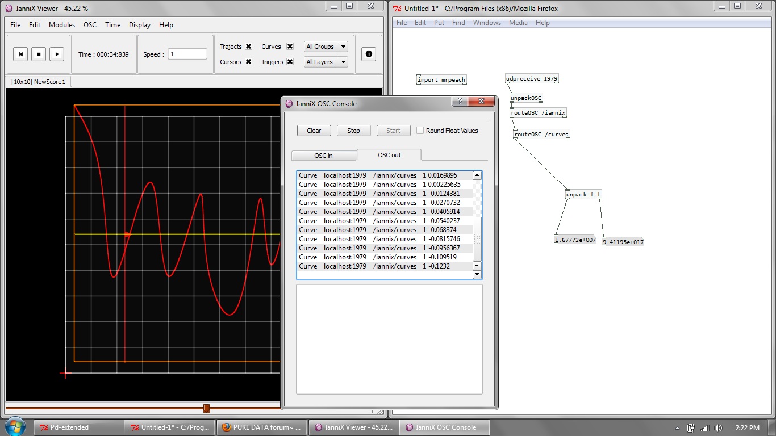This screenshot has width=776, height=436.
Task: Click the number box showing 9.41195e+017
Action: (623, 242)
